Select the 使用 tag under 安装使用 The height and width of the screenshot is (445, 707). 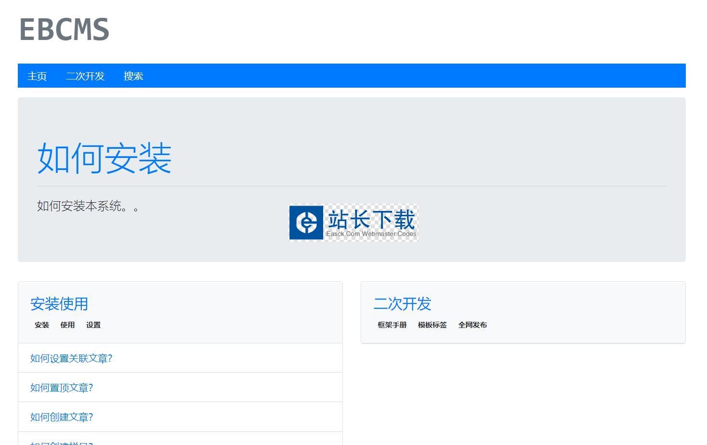tap(67, 325)
